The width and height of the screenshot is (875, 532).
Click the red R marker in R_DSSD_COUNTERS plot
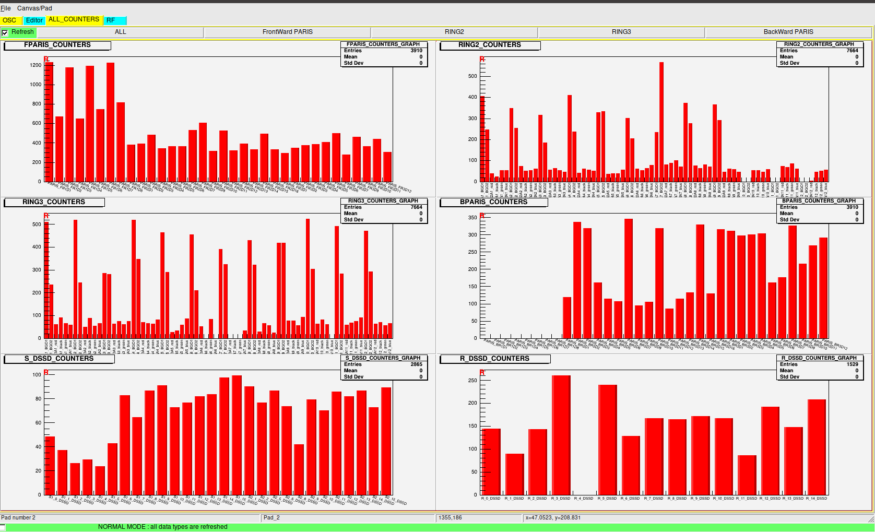point(482,372)
